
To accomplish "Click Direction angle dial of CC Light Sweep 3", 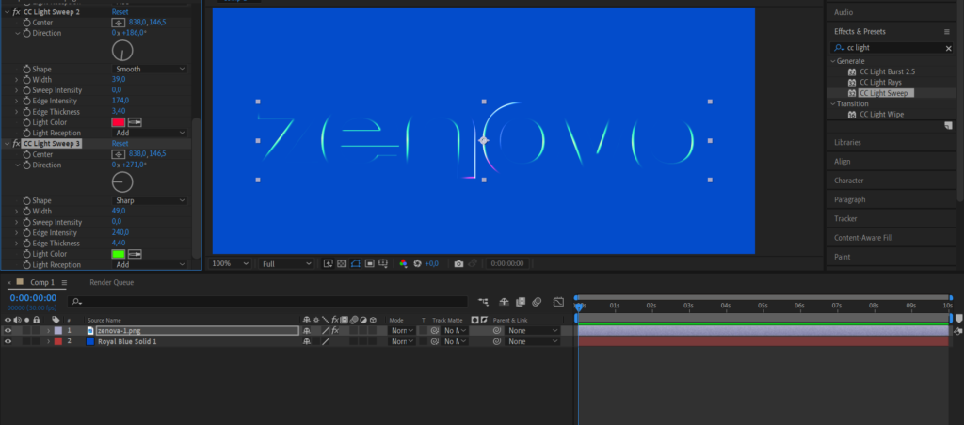I will pos(123,182).
